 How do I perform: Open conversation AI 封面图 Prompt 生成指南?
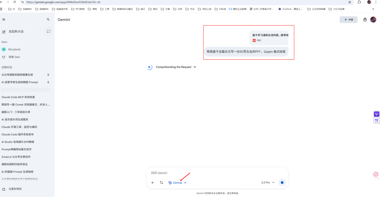[x=18, y=172]
